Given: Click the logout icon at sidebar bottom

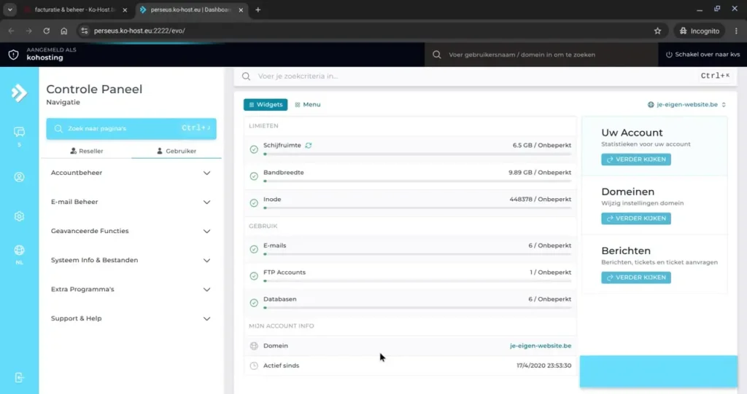Looking at the screenshot, I should pyautogui.click(x=19, y=378).
